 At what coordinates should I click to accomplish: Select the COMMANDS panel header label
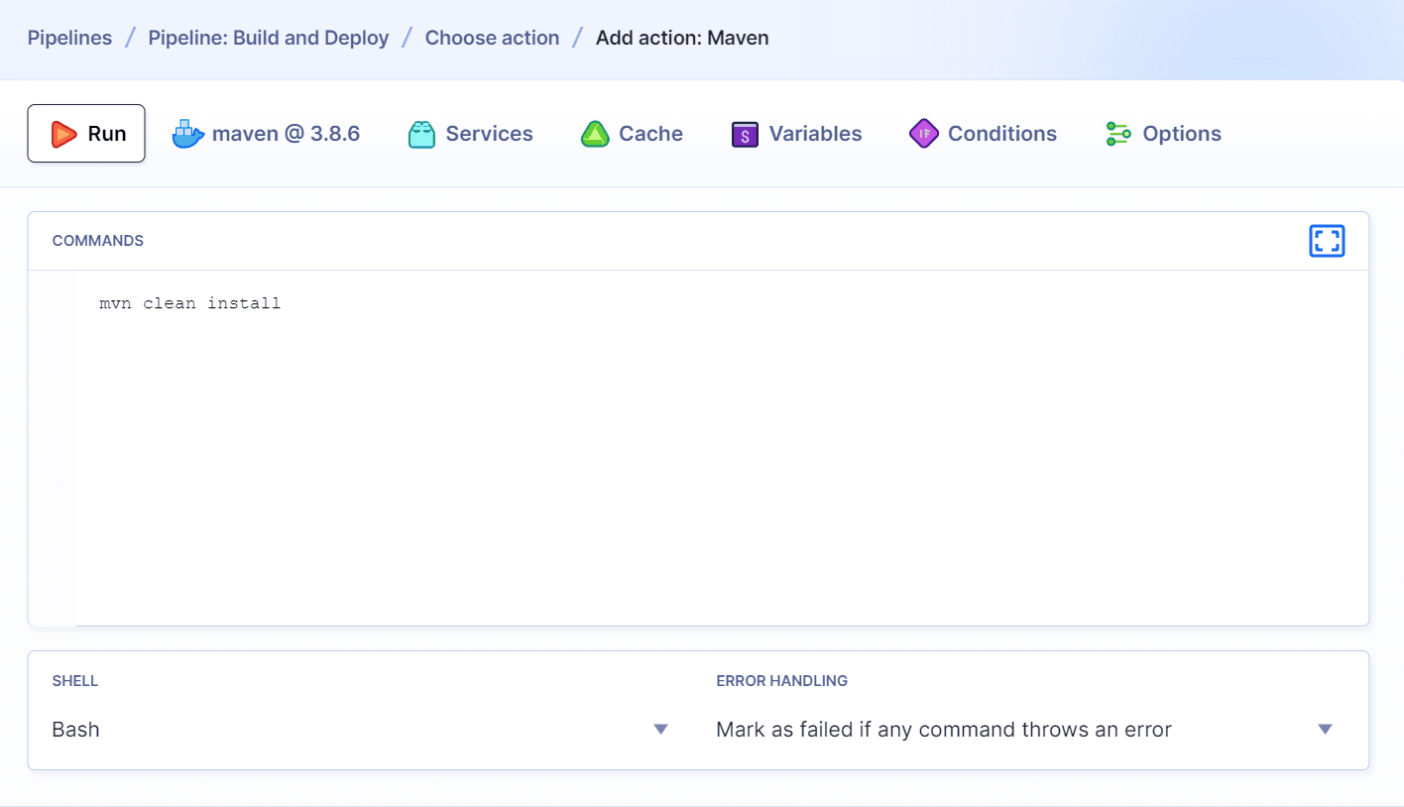[98, 240]
